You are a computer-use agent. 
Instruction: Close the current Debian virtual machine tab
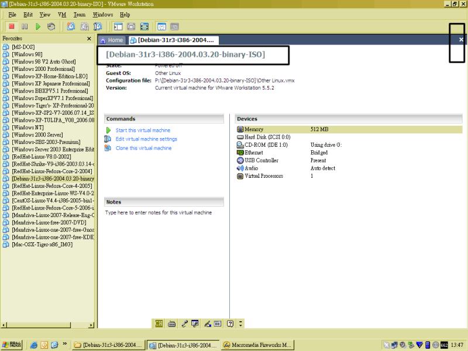[461, 39]
